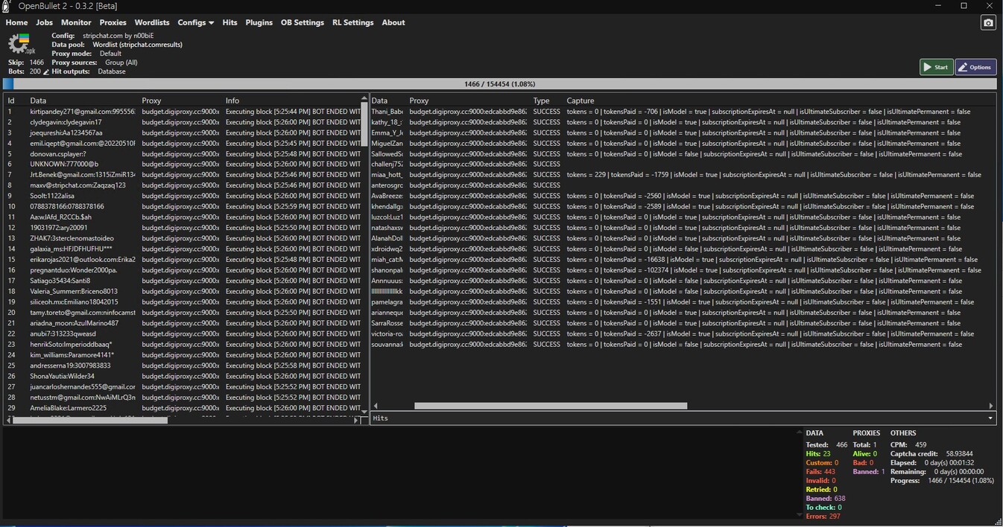Open OB Settings
This screenshot has height=527, width=1003.
302,22
